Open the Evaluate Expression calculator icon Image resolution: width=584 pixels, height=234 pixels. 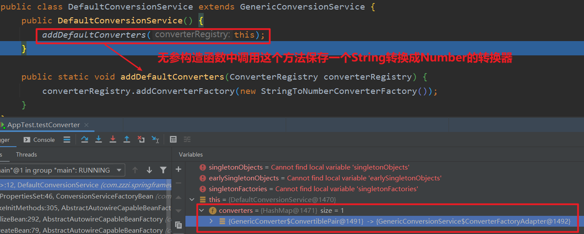(173, 139)
